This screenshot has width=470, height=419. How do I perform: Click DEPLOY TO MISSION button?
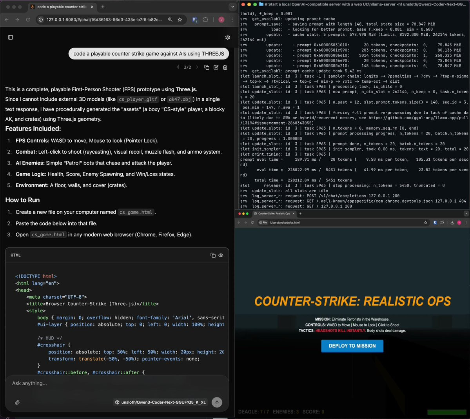[352, 346]
